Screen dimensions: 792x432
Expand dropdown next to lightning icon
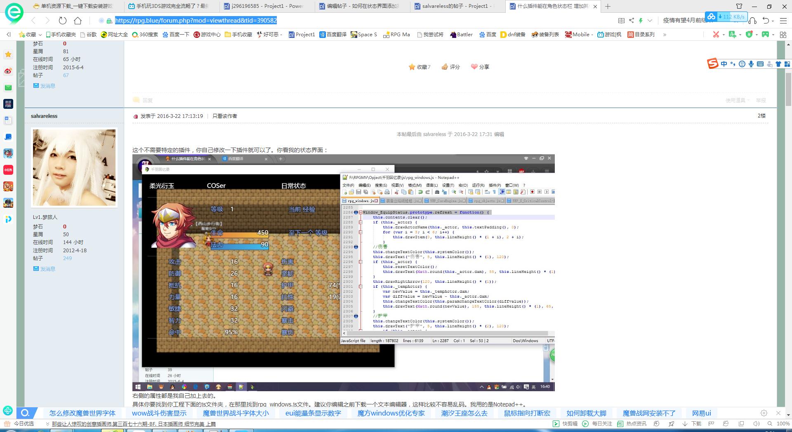pos(650,21)
